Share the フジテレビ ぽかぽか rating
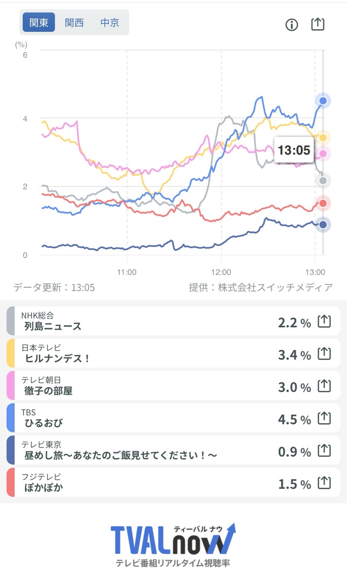The image size is (347, 575). tap(325, 483)
